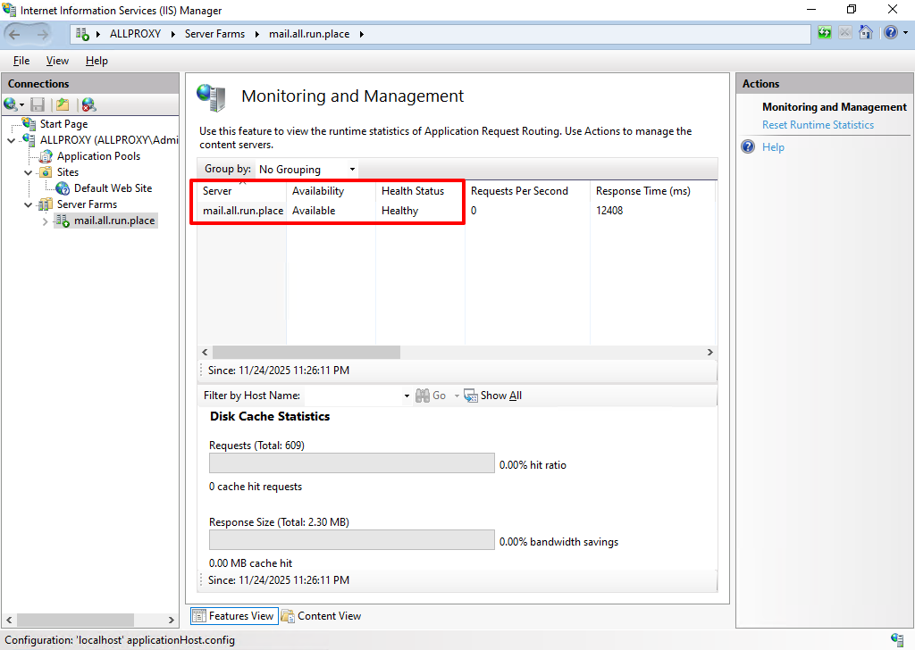
Task: Click the Save floppy disk icon in Connections
Action: click(38, 104)
